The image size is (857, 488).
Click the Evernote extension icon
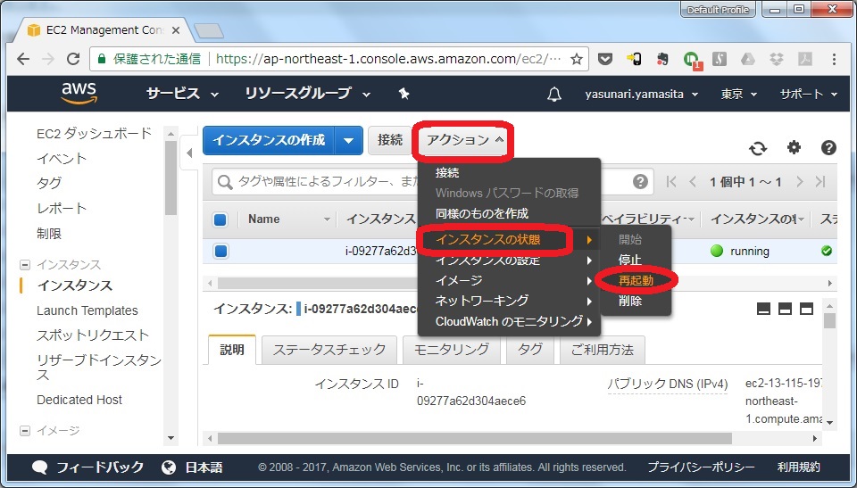662,59
